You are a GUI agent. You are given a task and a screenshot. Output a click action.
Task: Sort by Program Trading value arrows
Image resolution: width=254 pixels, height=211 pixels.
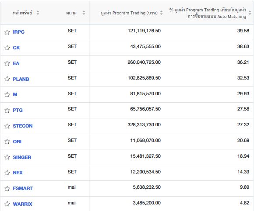coord(161,13)
